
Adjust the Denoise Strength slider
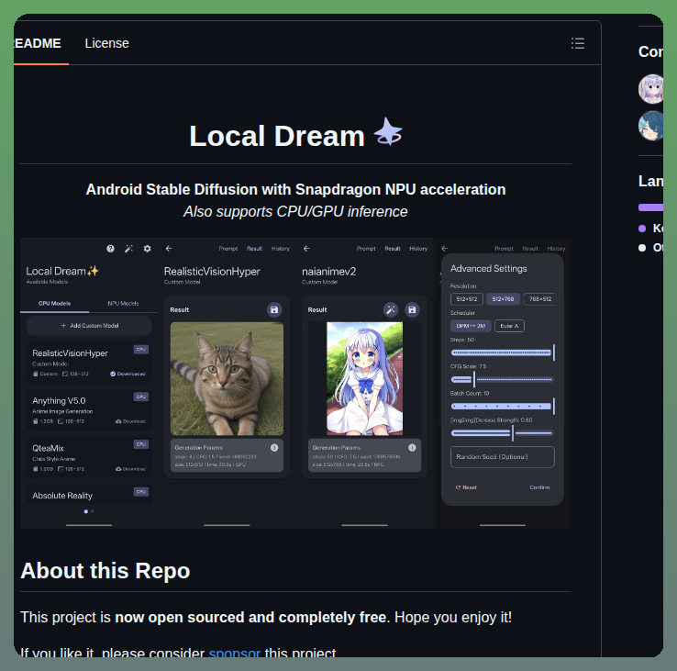pyautogui.click(x=503, y=433)
